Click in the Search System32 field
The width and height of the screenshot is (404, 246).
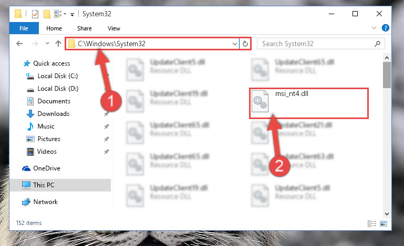click(x=317, y=44)
